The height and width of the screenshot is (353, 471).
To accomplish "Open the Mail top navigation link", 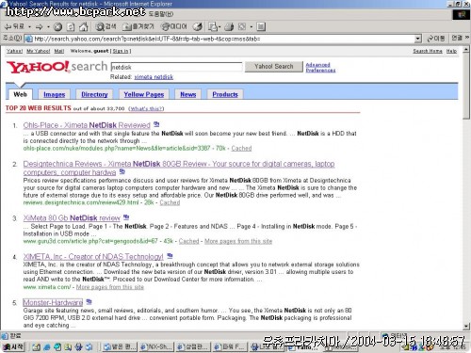I will click(58, 51).
